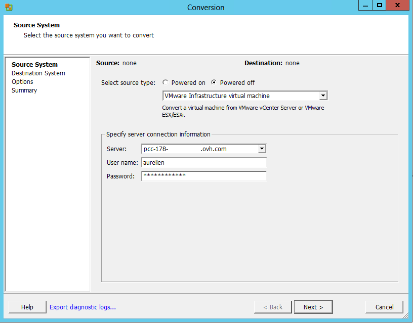Screen dimensions: 413x323
Task: Click into the Password field
Action: (x=203, y=176)
